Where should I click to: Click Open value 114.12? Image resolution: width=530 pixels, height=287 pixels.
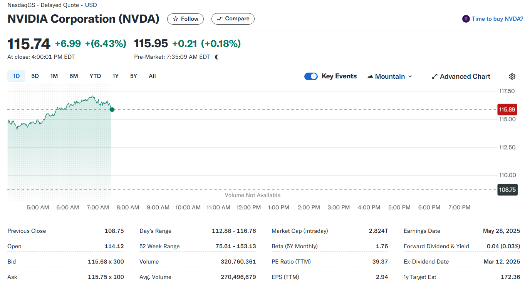click(x=114, y=246)
